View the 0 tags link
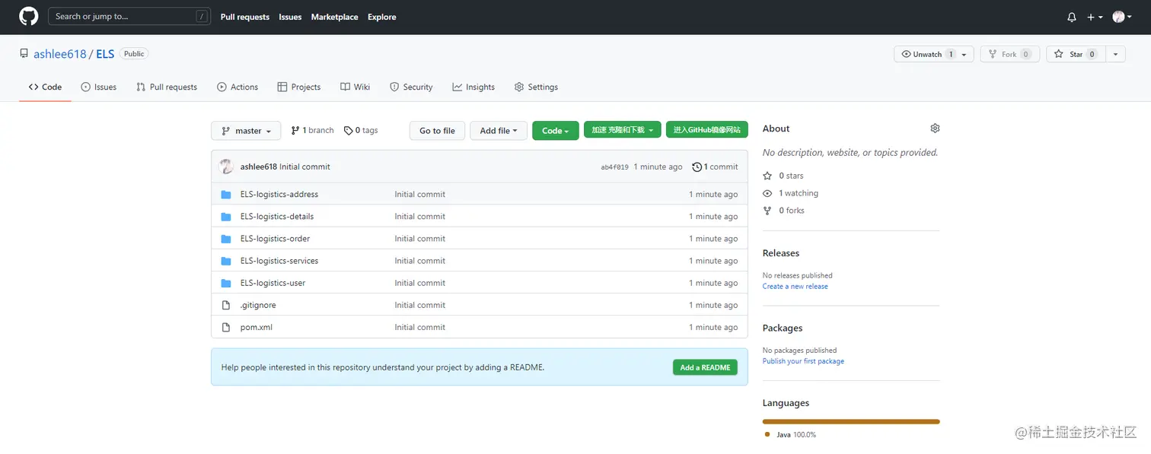 pos(361,130)
